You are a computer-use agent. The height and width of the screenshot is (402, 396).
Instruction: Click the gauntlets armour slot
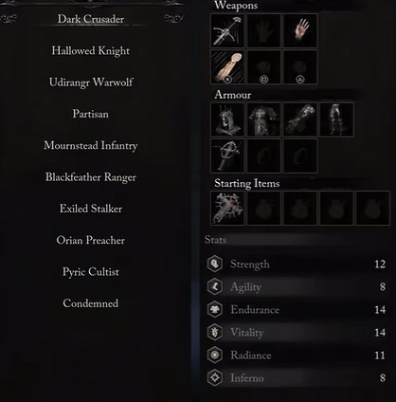[300, 119]
